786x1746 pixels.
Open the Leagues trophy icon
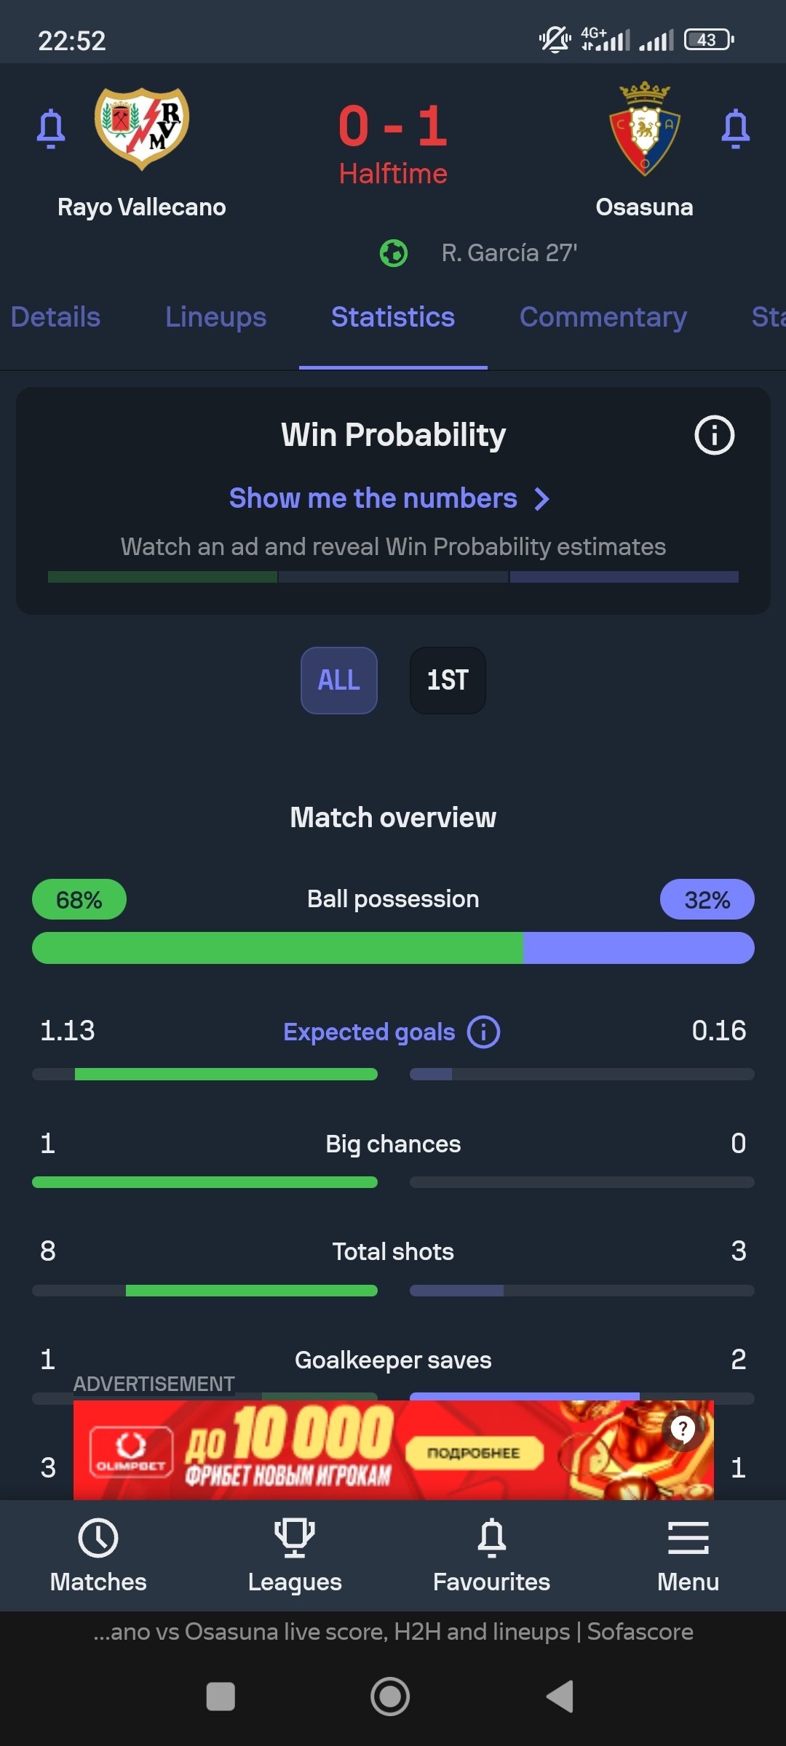click(x=295, y=1538)
